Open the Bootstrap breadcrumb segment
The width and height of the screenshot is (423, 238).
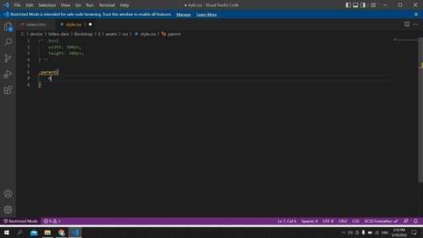83,34
